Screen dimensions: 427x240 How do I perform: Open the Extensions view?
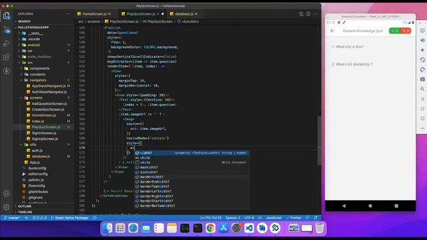tap(7, 57)
